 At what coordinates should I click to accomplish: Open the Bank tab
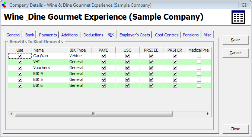click(x=29, y=35)
